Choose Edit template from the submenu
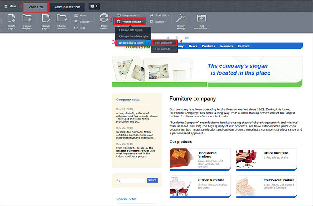313x206 pixels. point(163,42)
